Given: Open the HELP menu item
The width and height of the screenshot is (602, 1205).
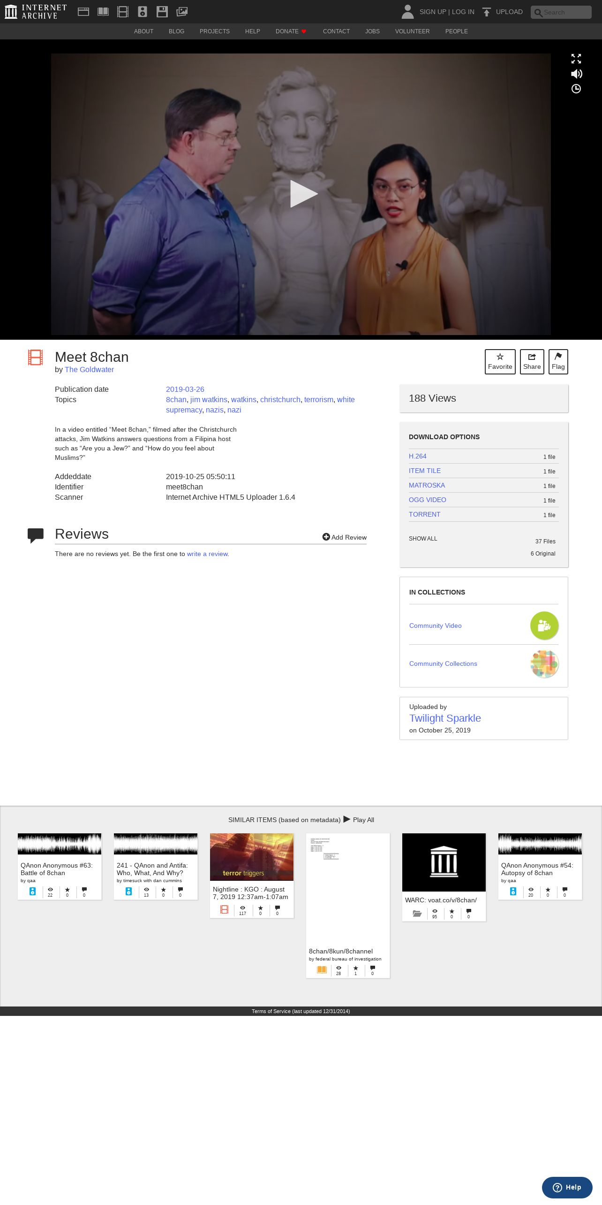Looking at the screenshot, I should point(252,31).
